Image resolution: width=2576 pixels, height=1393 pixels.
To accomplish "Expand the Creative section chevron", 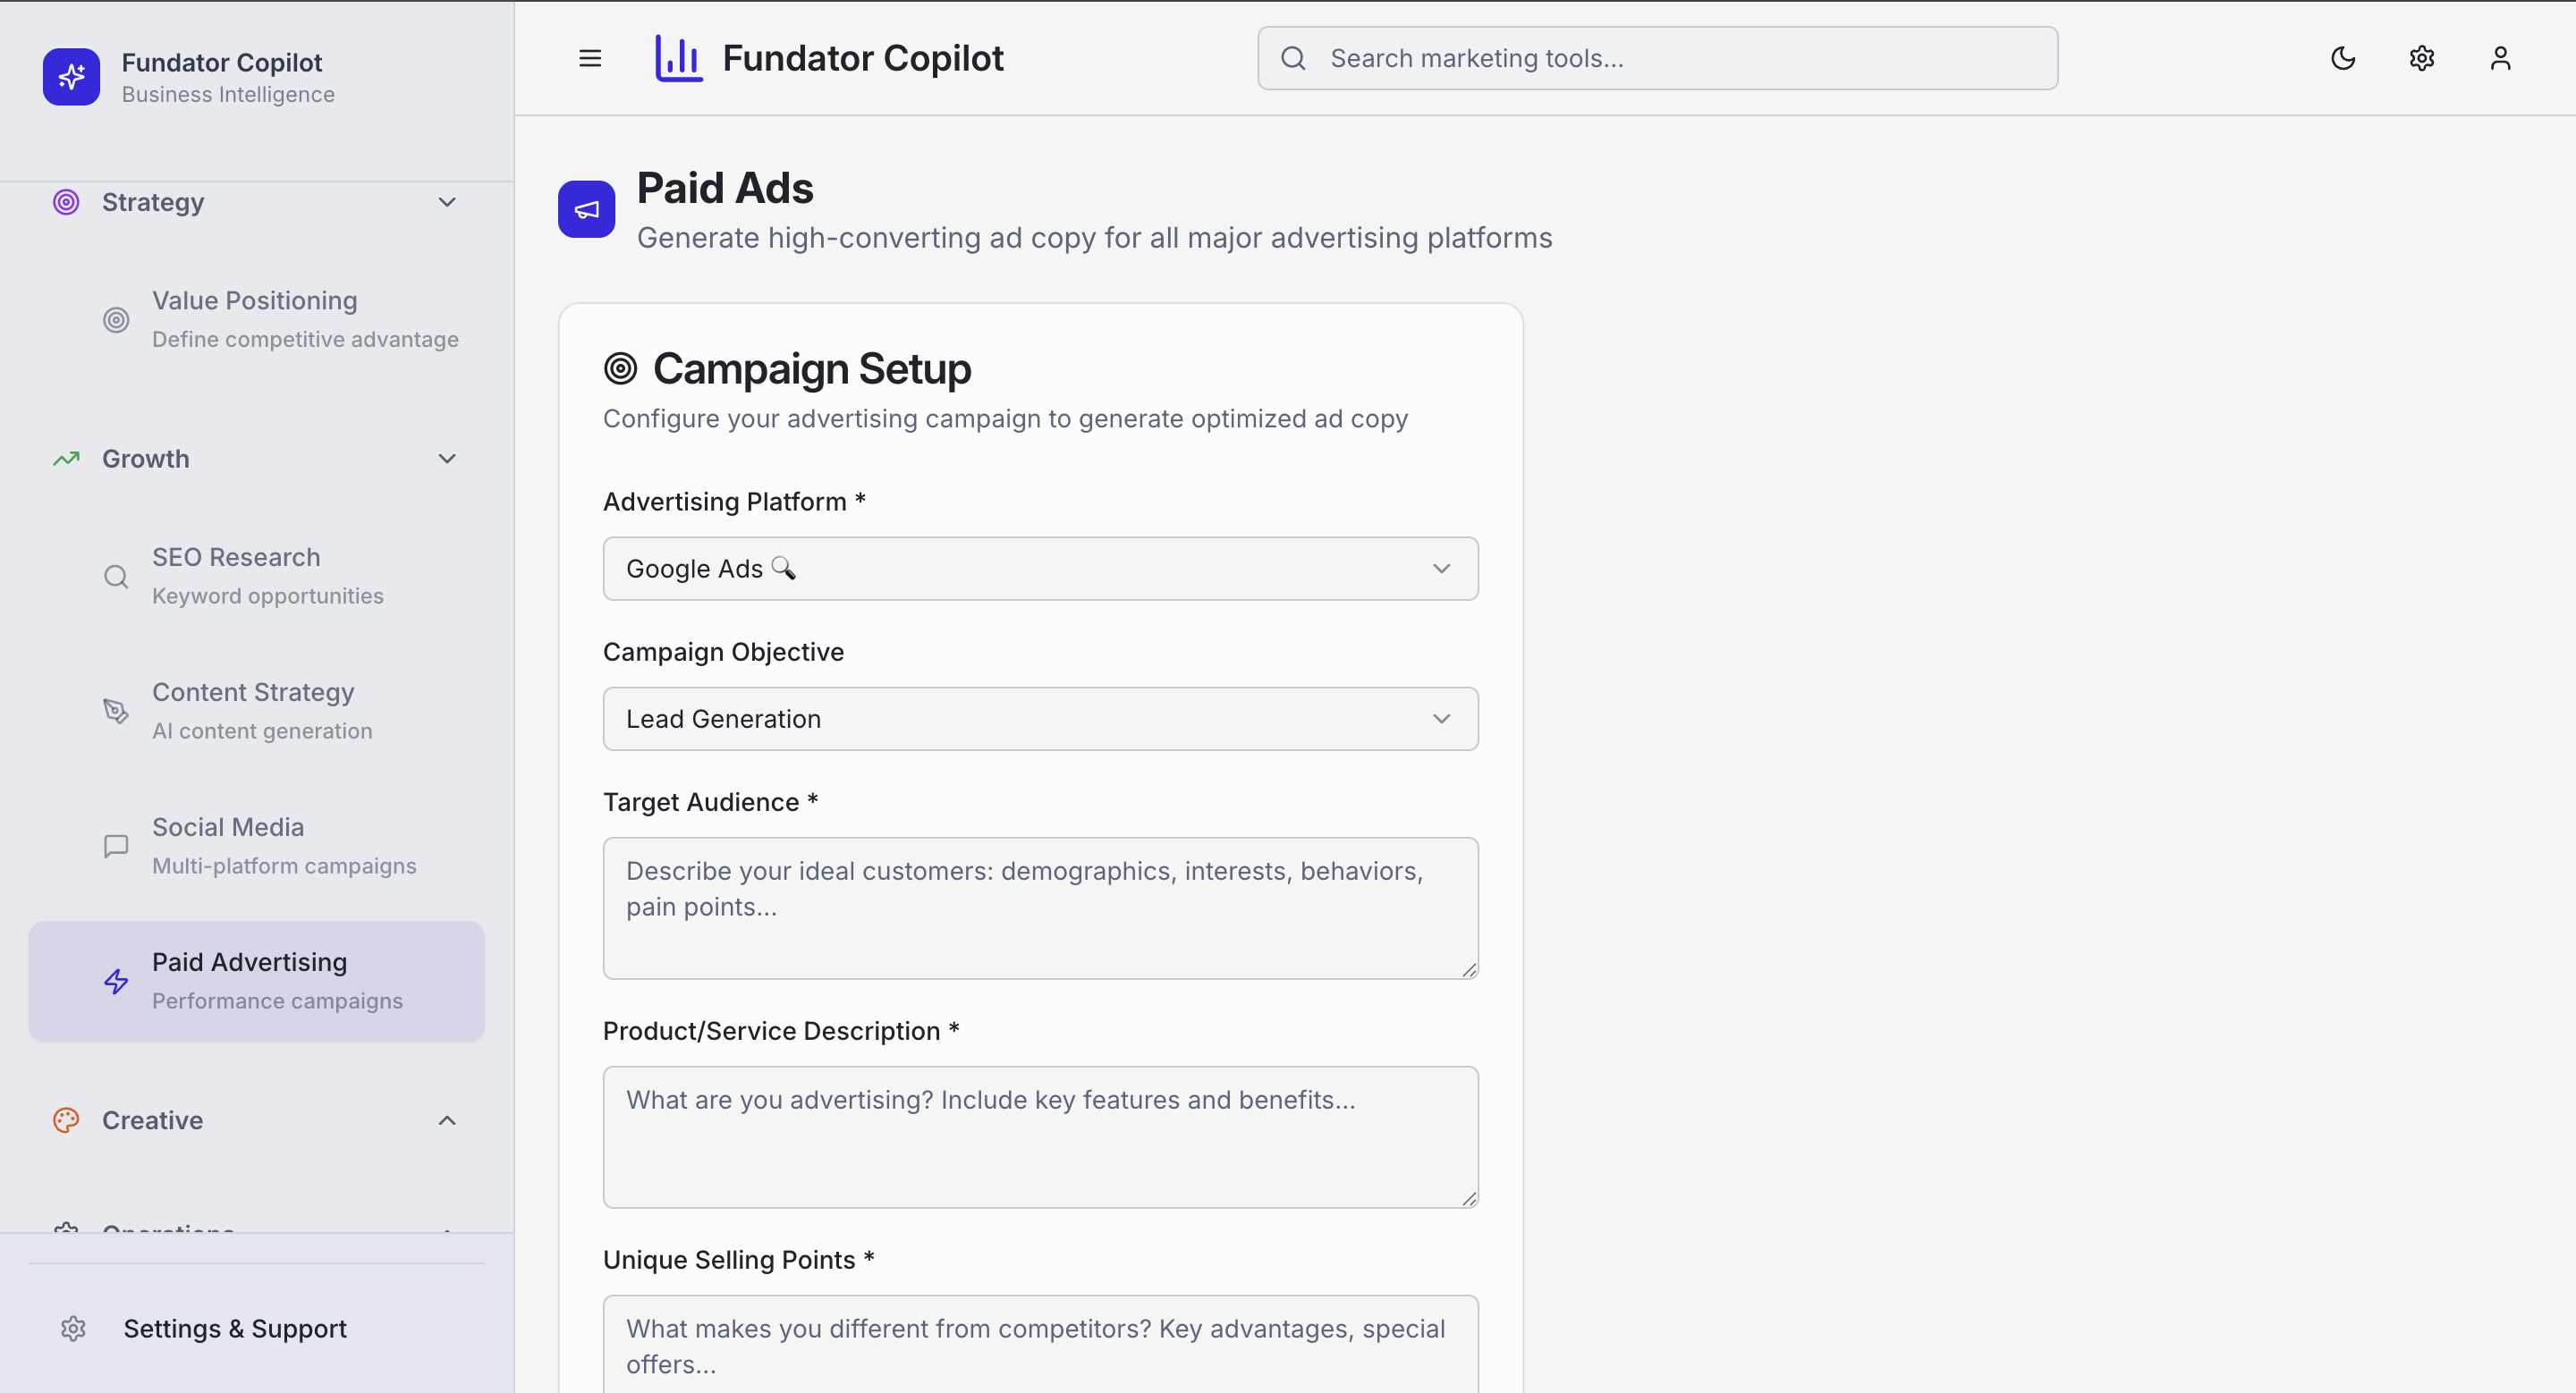I will click(x=447, y=1120).
